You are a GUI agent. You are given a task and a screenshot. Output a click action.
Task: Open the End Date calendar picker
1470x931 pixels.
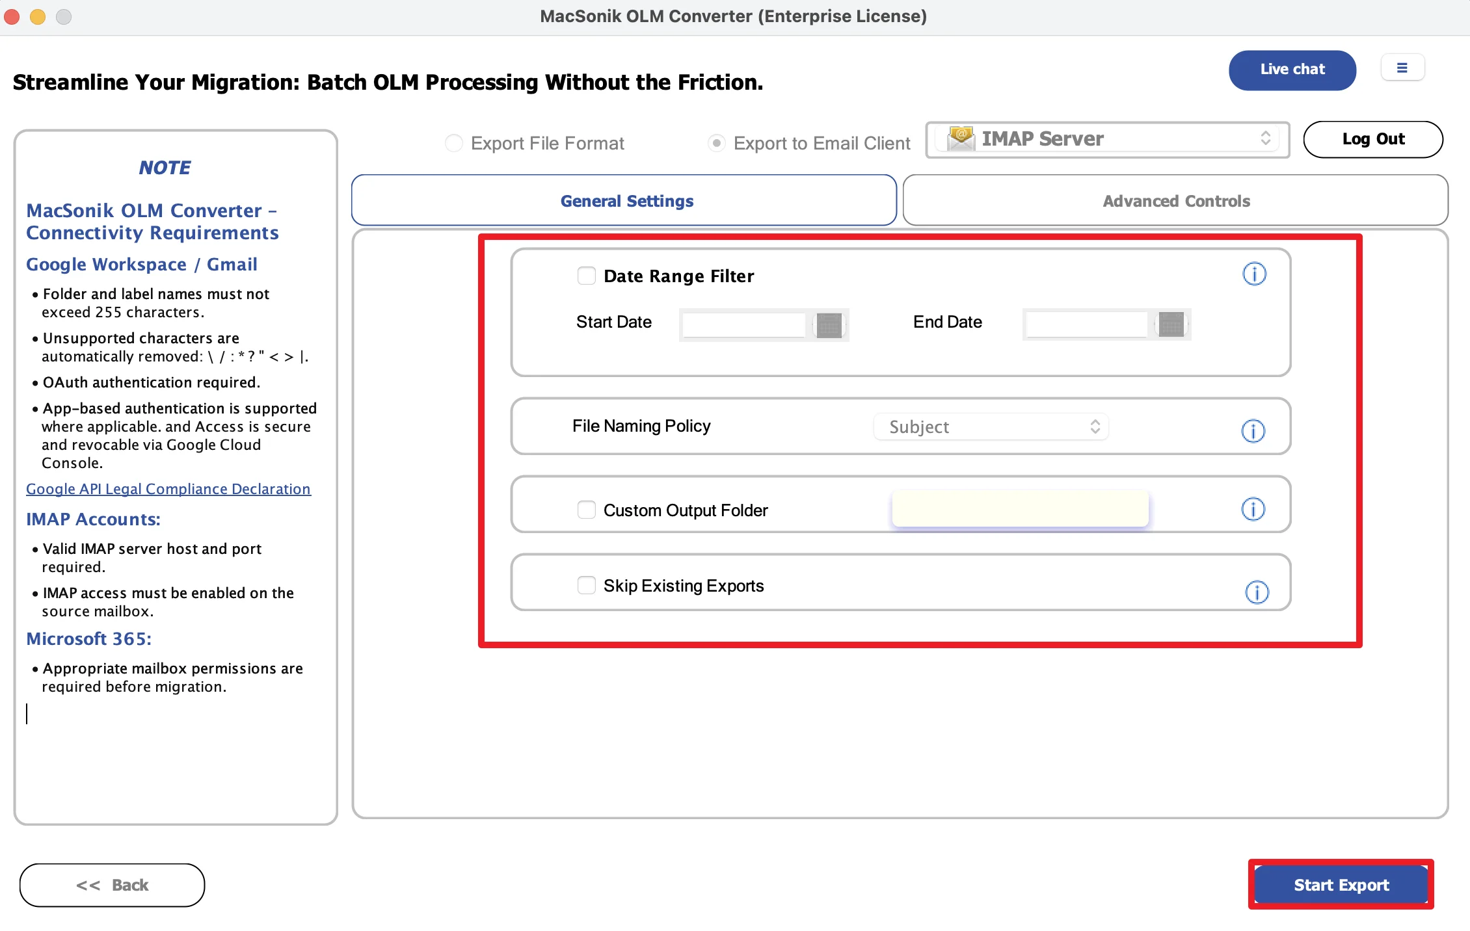1171,324
